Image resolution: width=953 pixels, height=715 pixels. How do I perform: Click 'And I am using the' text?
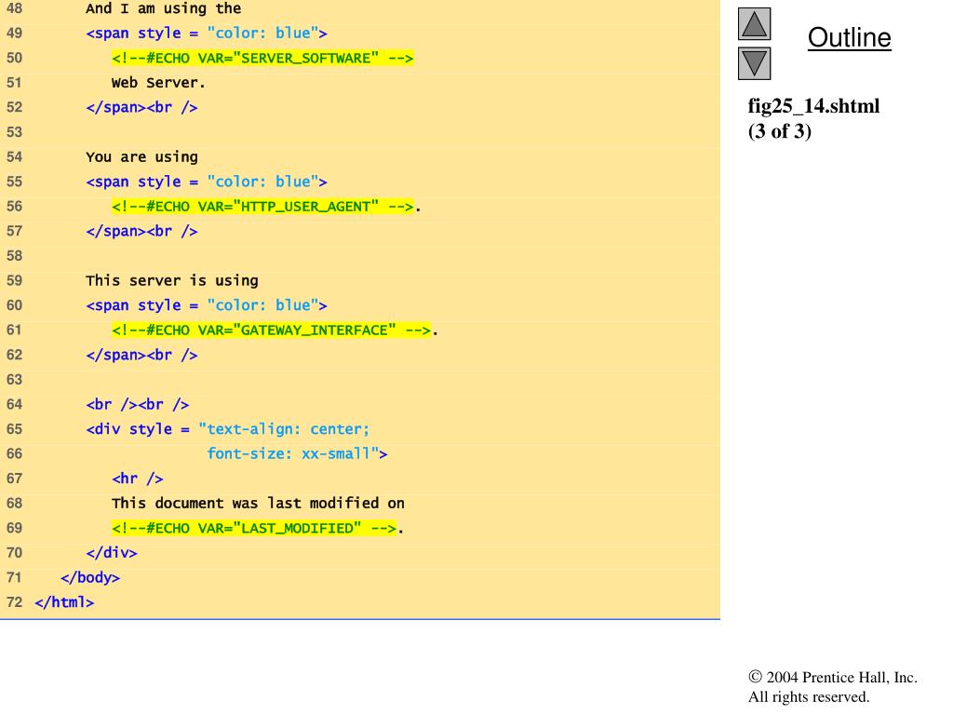pos(164,8)
